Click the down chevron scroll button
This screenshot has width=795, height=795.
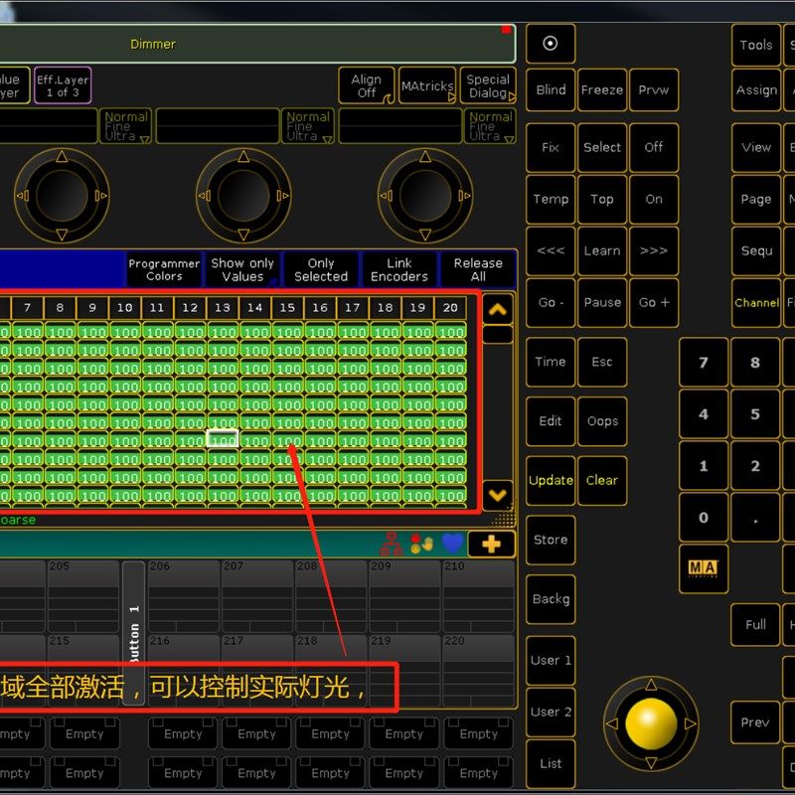click(x=498, y=495)
